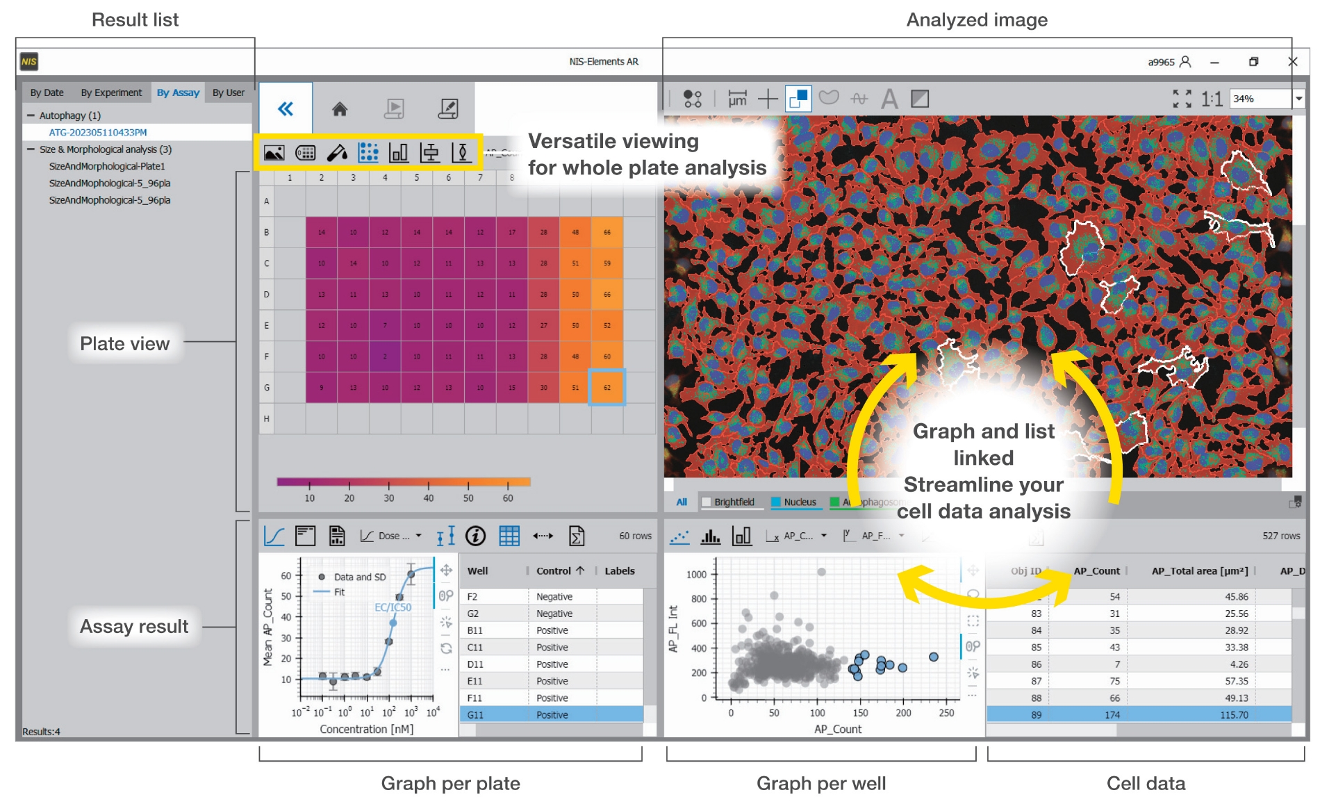
Task: Toggle binary overlay layers icon
Action: point(798,99)
